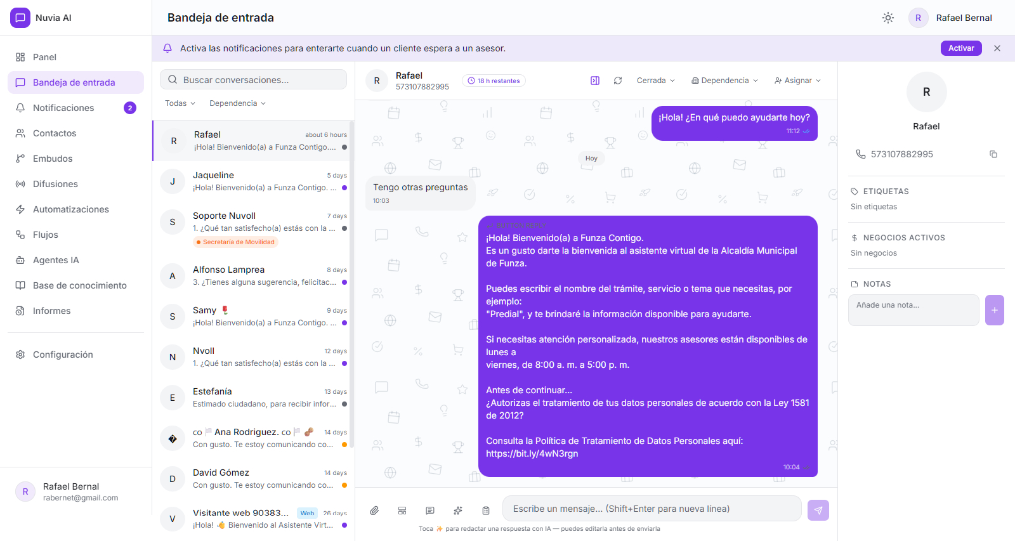Screen dimensions: 1015x541
Task: Click Rafael Bernal account in sidebar footer
Action: [75, 492]
